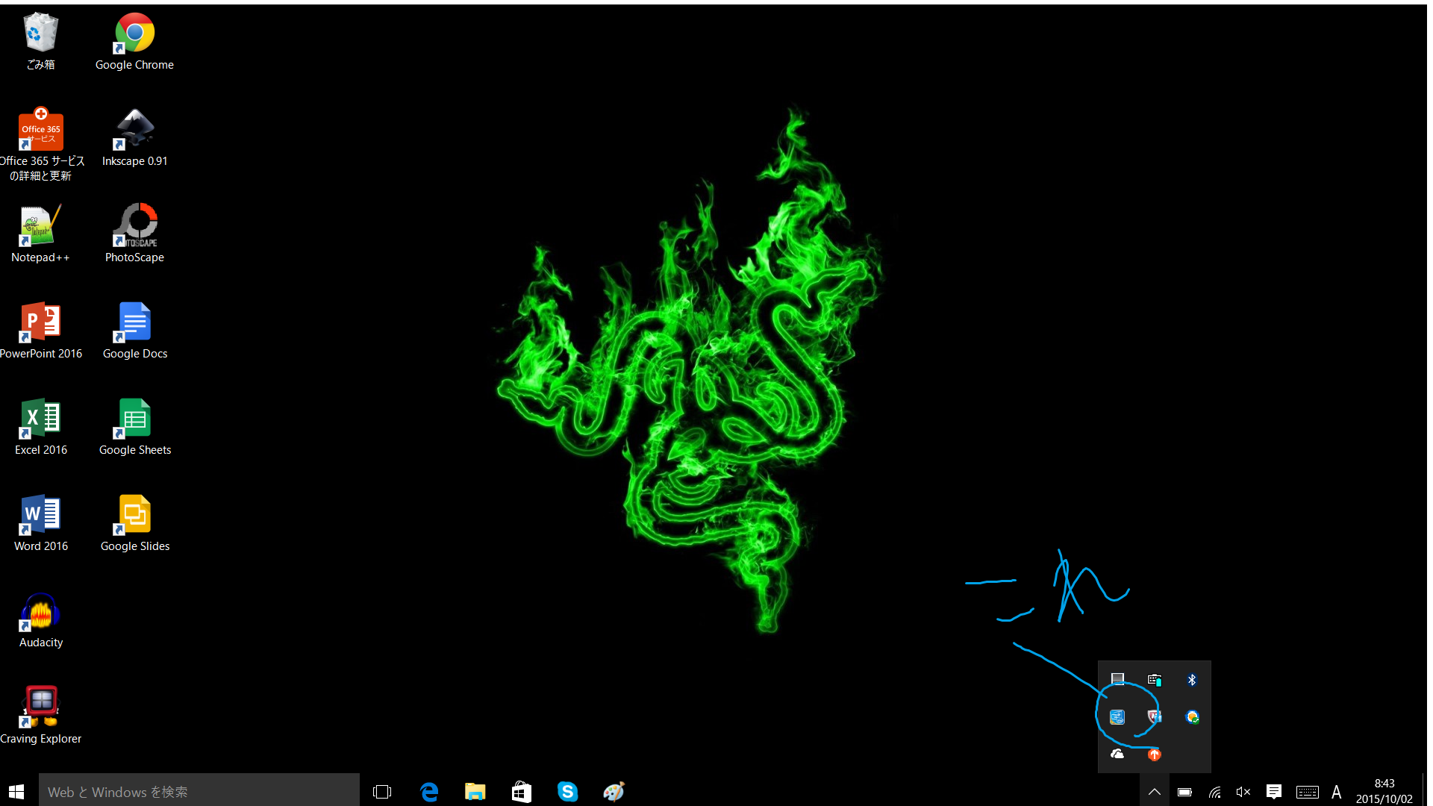Select the Inkscape 0.91 desktop shortcut
Viewport: 1433px width, 806px height.
click(134, 138)
